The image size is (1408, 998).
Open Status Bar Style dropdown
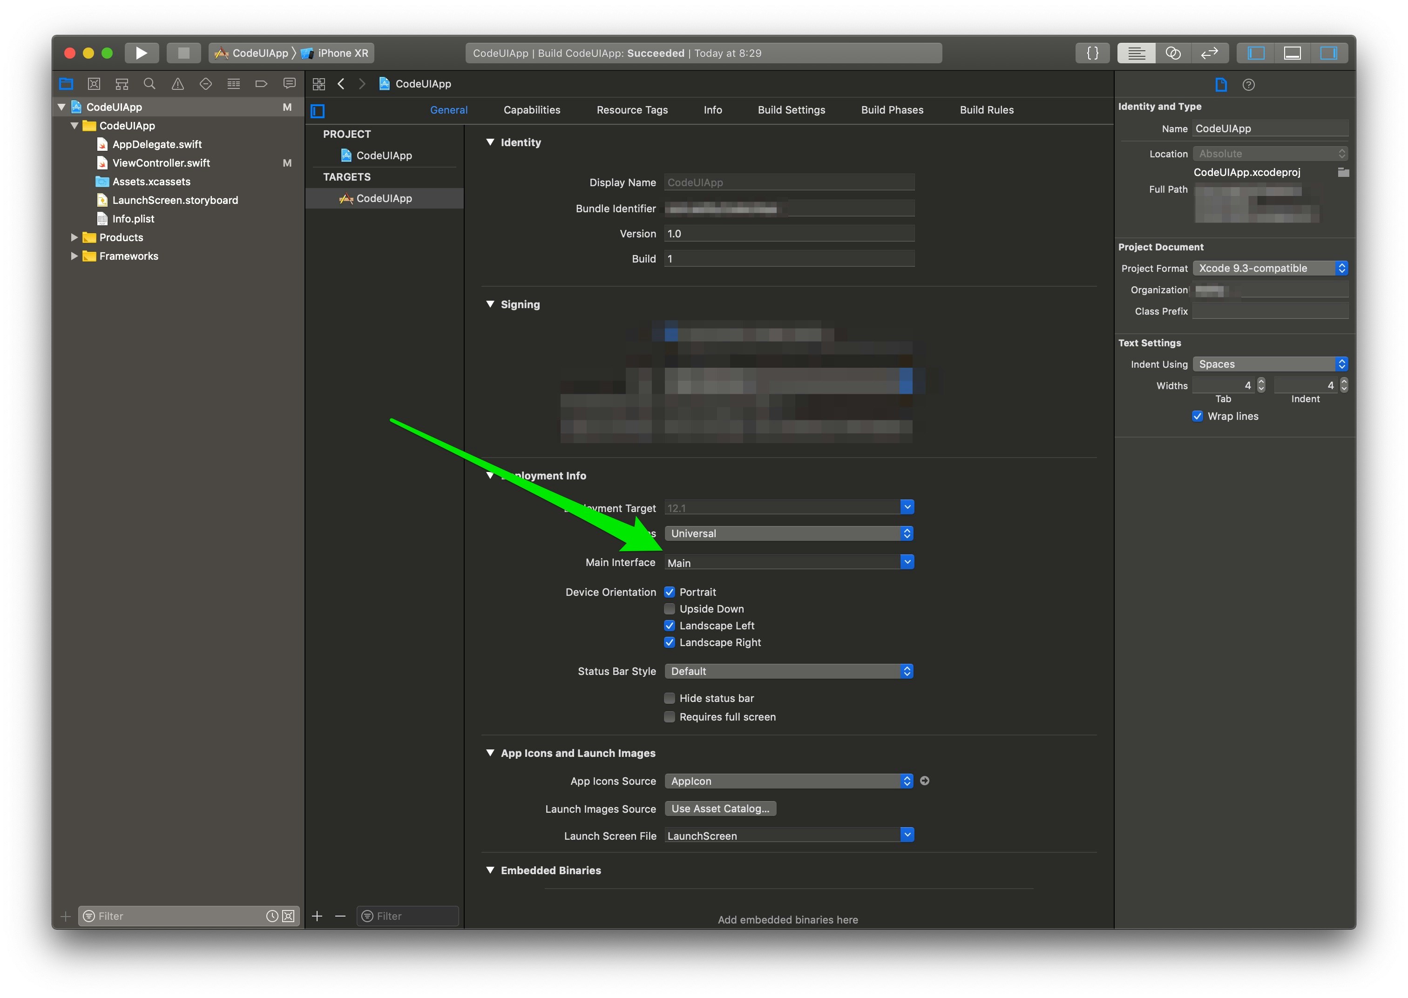pos(788,671)
